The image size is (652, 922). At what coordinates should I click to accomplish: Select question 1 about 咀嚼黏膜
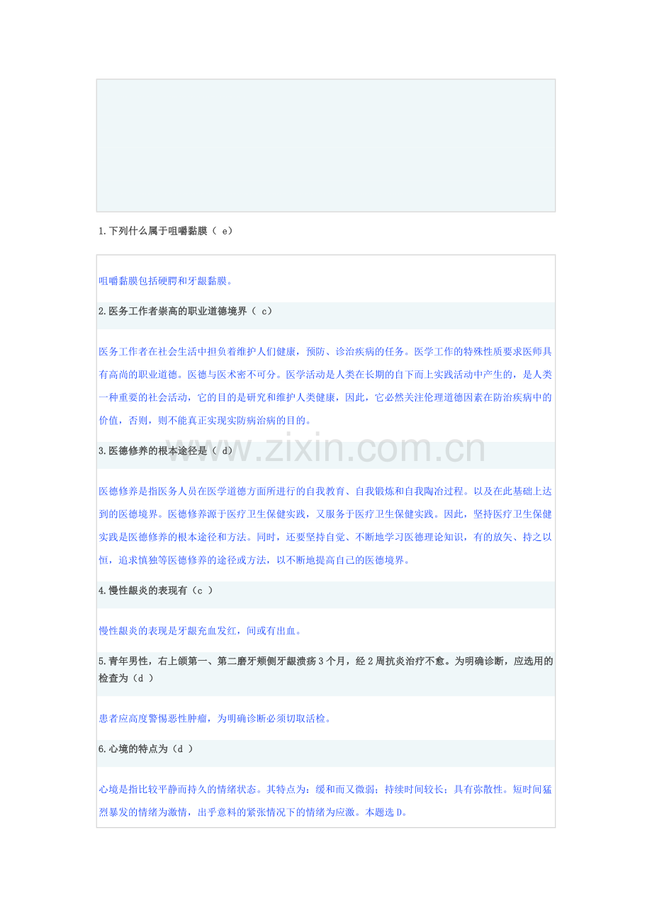pos(167,232)
